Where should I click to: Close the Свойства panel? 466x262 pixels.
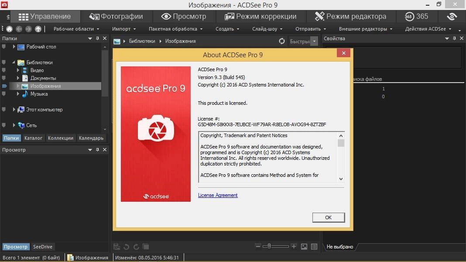(462, 38)
